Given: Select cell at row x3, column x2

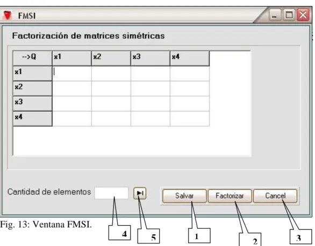Looking at the screenshot, I should 111,103.
